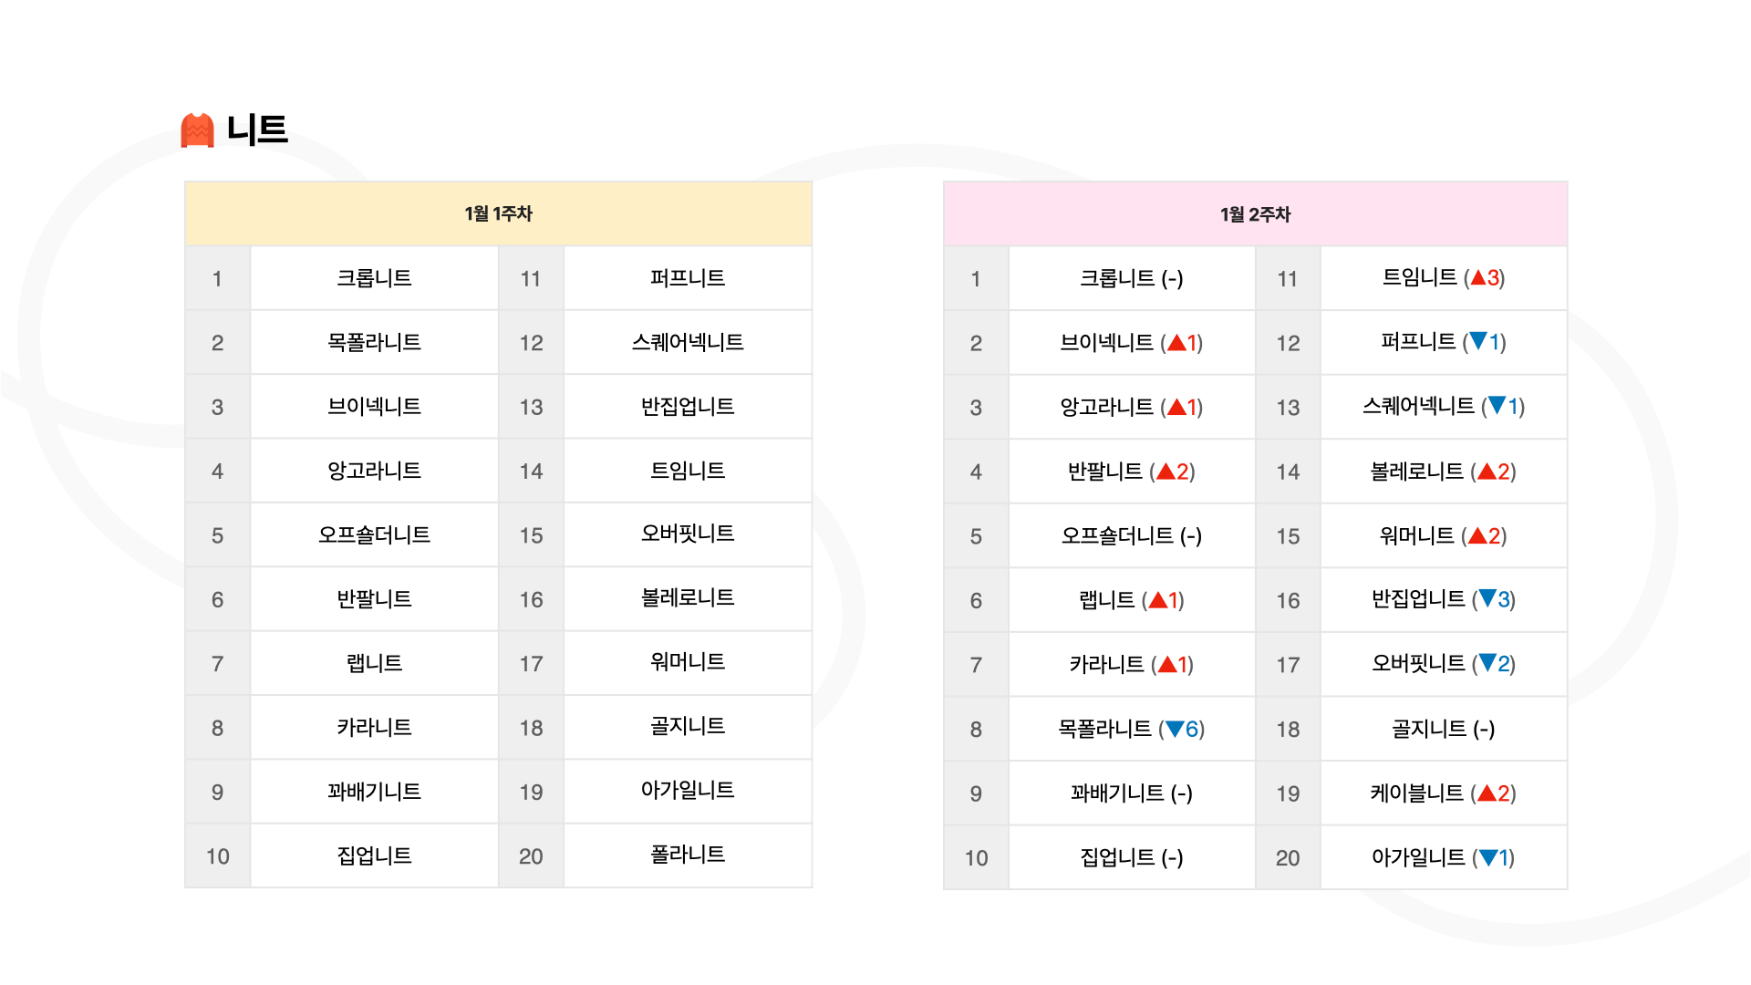Click the blue down arrow beside 아가일니트 in 2주차
This screenshot has height=985, width=1751.
(x=1488, y=857)
